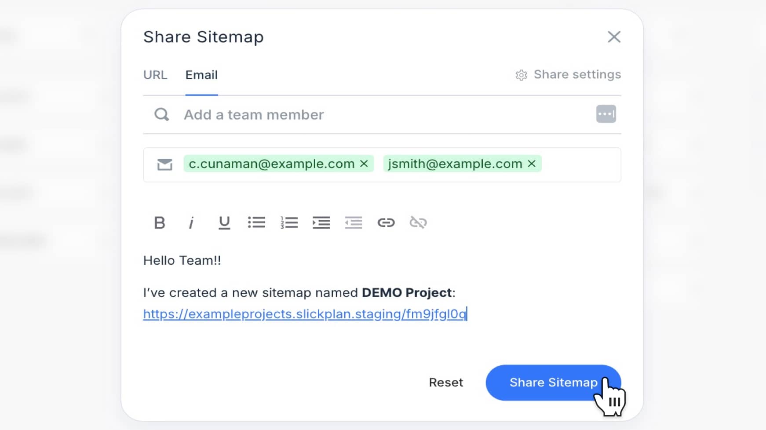
Task: Insert a numbered list
Action: [289, 222]
